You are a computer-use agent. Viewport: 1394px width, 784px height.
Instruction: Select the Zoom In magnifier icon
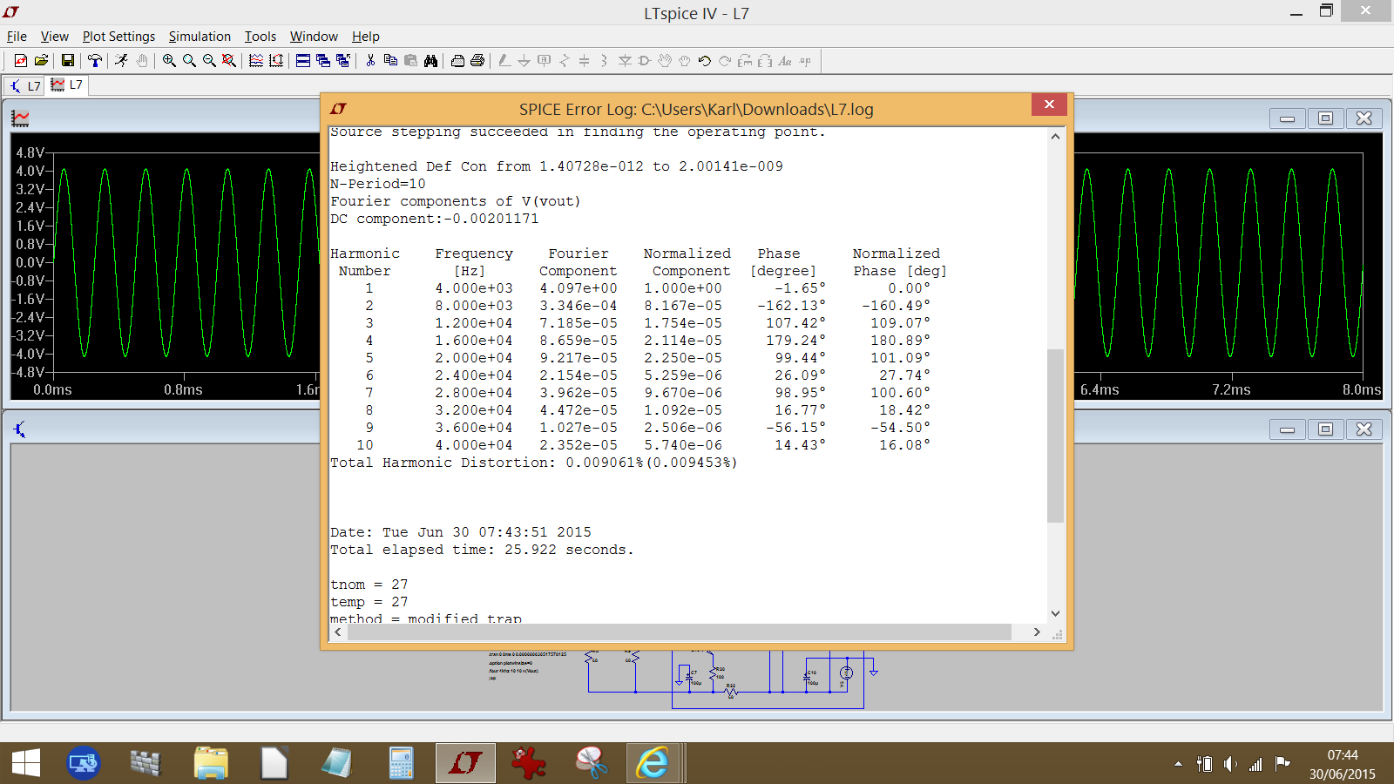click(169, 61)
